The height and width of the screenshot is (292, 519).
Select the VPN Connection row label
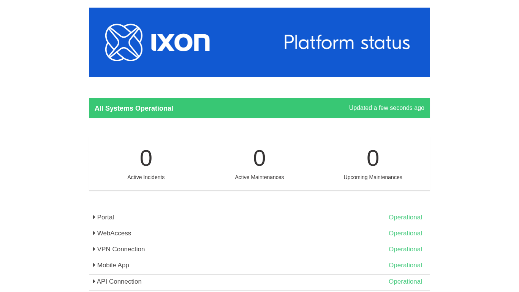pos(121,249)
